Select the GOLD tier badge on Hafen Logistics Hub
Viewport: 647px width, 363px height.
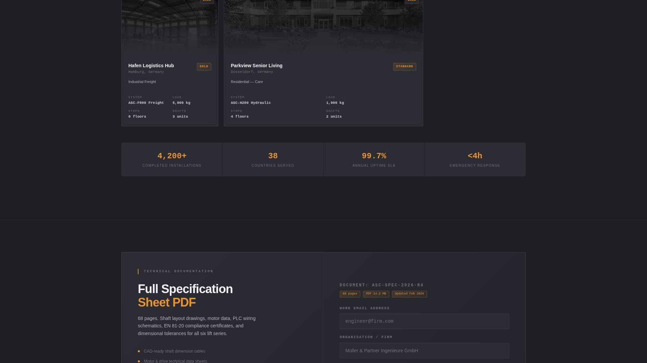point(204,67)
